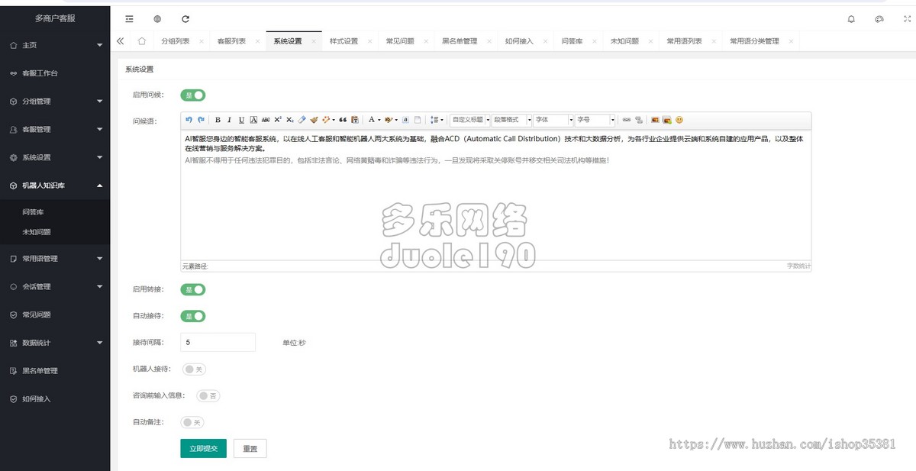The image size is (916, 471).
Task: Click the insert single image icon
Action: click(x=656, y=120)
